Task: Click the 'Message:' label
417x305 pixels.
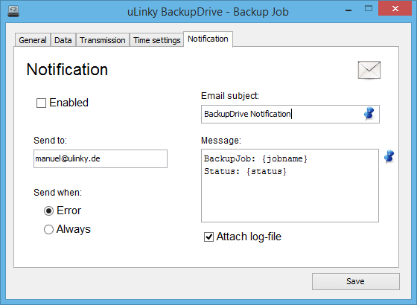Action: (221, 141)
